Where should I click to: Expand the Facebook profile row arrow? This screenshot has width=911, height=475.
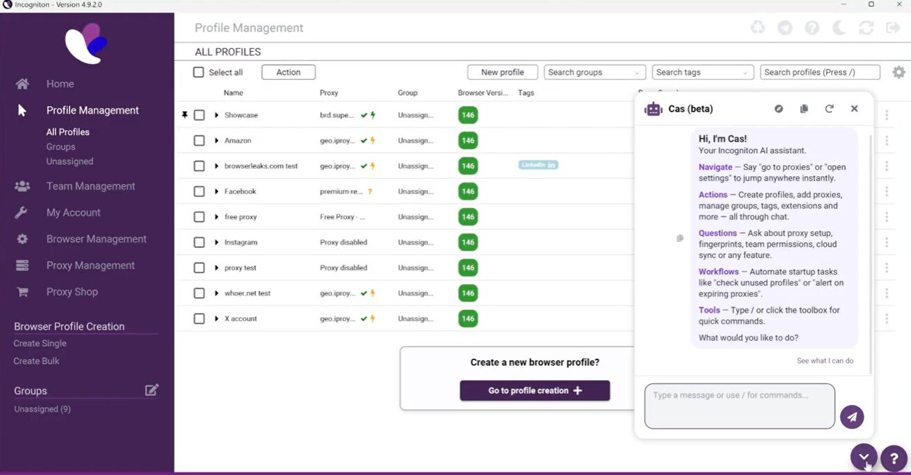(216, 191)
